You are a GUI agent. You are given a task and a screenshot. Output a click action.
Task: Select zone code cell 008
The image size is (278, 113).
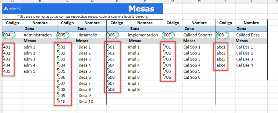[x=226, y=35]
